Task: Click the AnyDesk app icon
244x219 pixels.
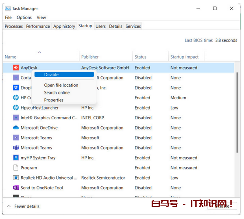Action: [16, 68]
